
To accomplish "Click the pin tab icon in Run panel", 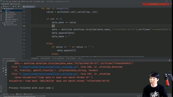I will 3,71.
